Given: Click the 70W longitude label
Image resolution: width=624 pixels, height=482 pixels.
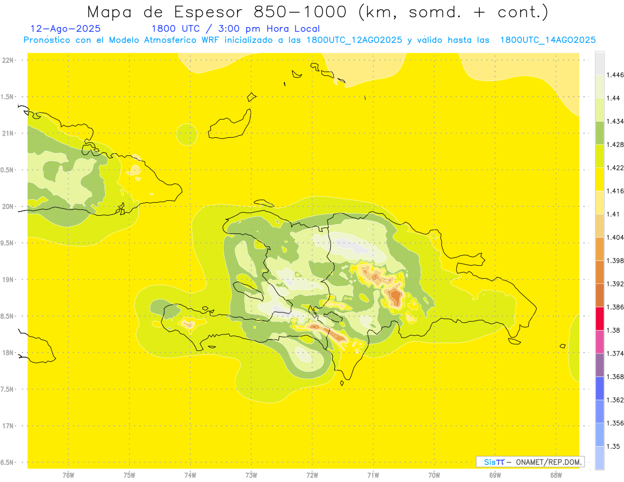Looking at the screenshot, I should 434,475.
